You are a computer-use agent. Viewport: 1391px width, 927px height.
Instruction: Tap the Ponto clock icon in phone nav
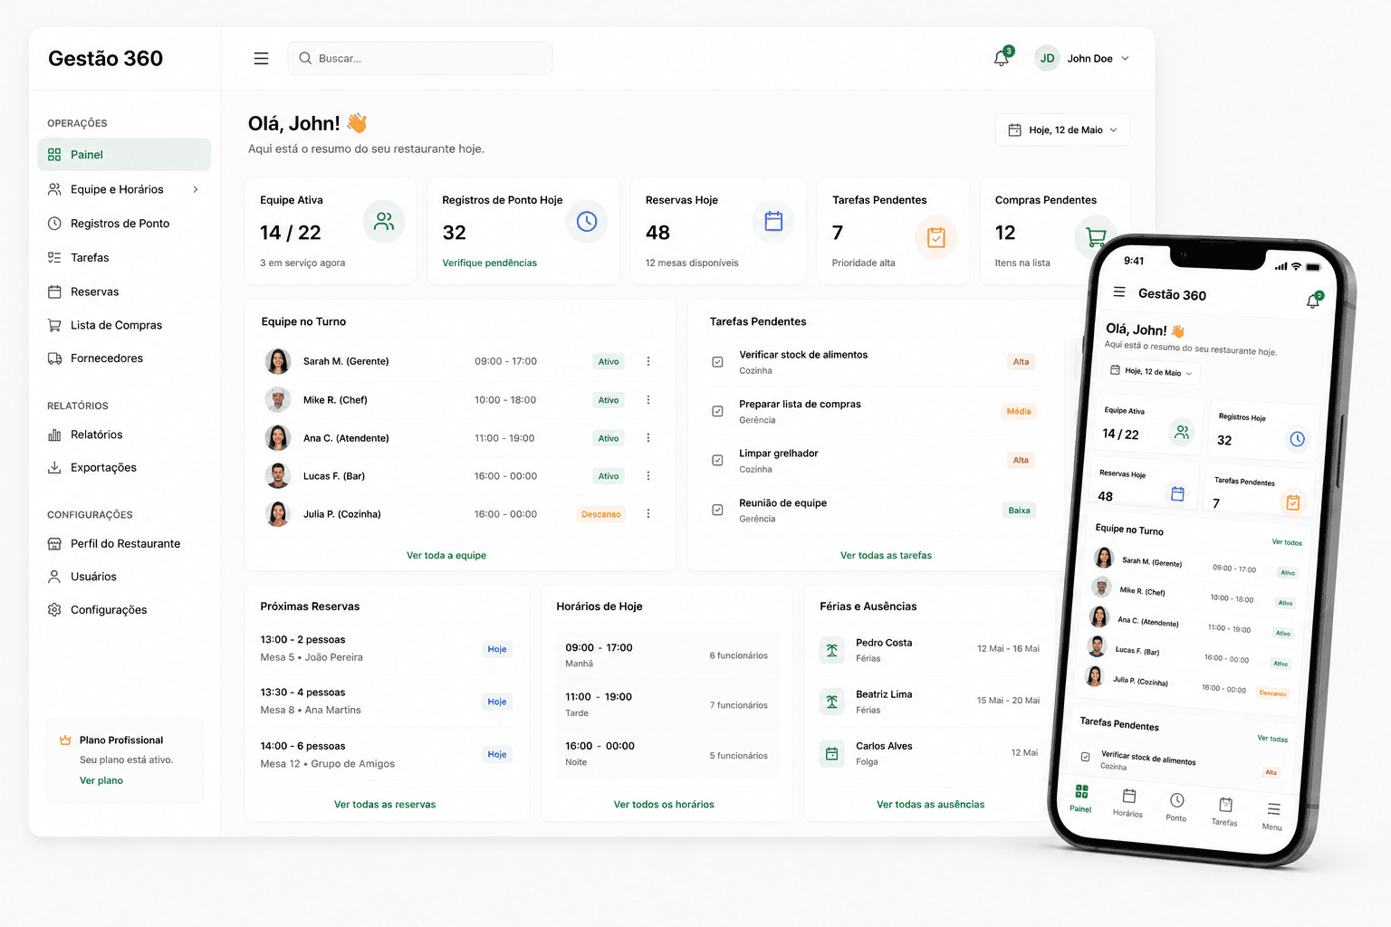click(x=1176, y=800)
